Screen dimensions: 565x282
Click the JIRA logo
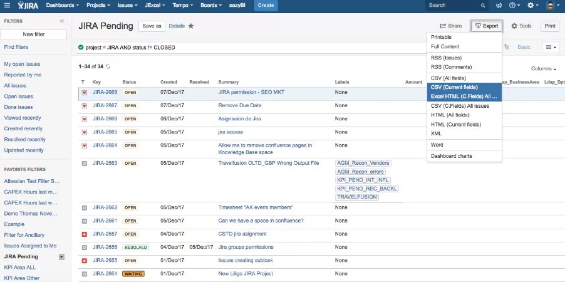point(28,6)
